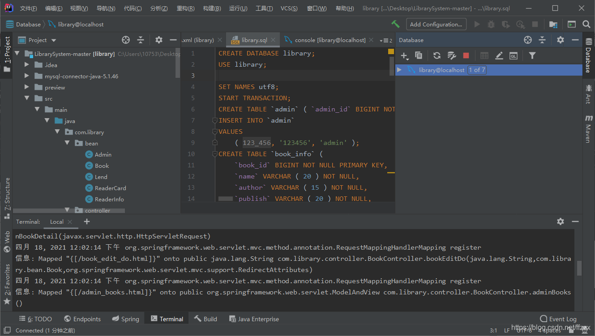Hide the Database panel with minus icon
The height and width of the screenshot is (336, 595).
coord(575,40)
